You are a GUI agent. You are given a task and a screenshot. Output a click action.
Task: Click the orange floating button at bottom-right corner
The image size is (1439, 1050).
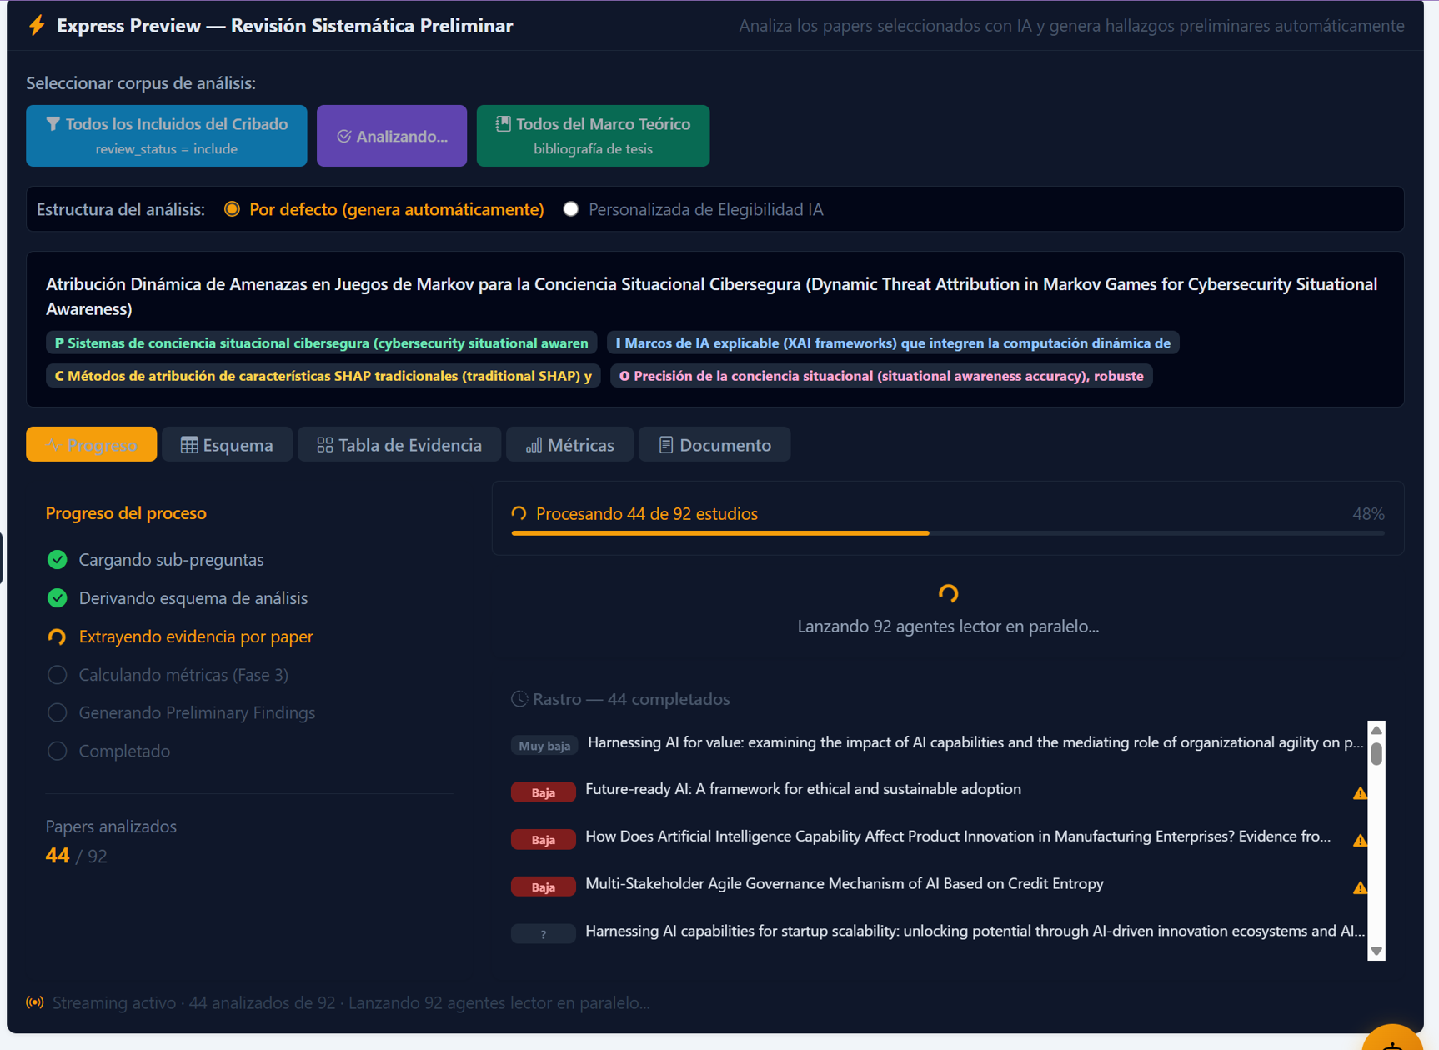[x=1392, y=1038]
